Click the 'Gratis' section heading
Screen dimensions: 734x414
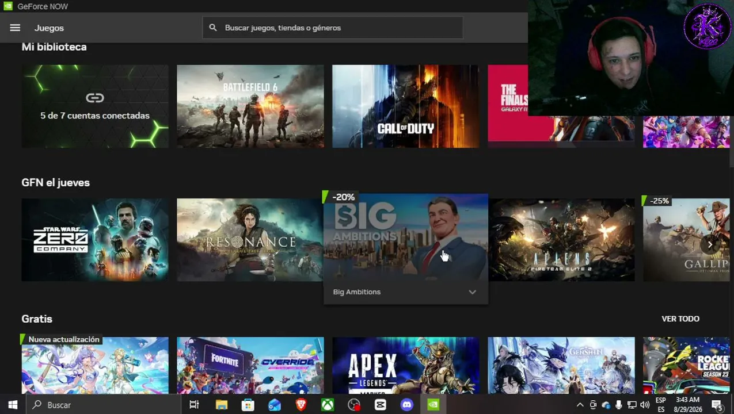click(37, 319)
